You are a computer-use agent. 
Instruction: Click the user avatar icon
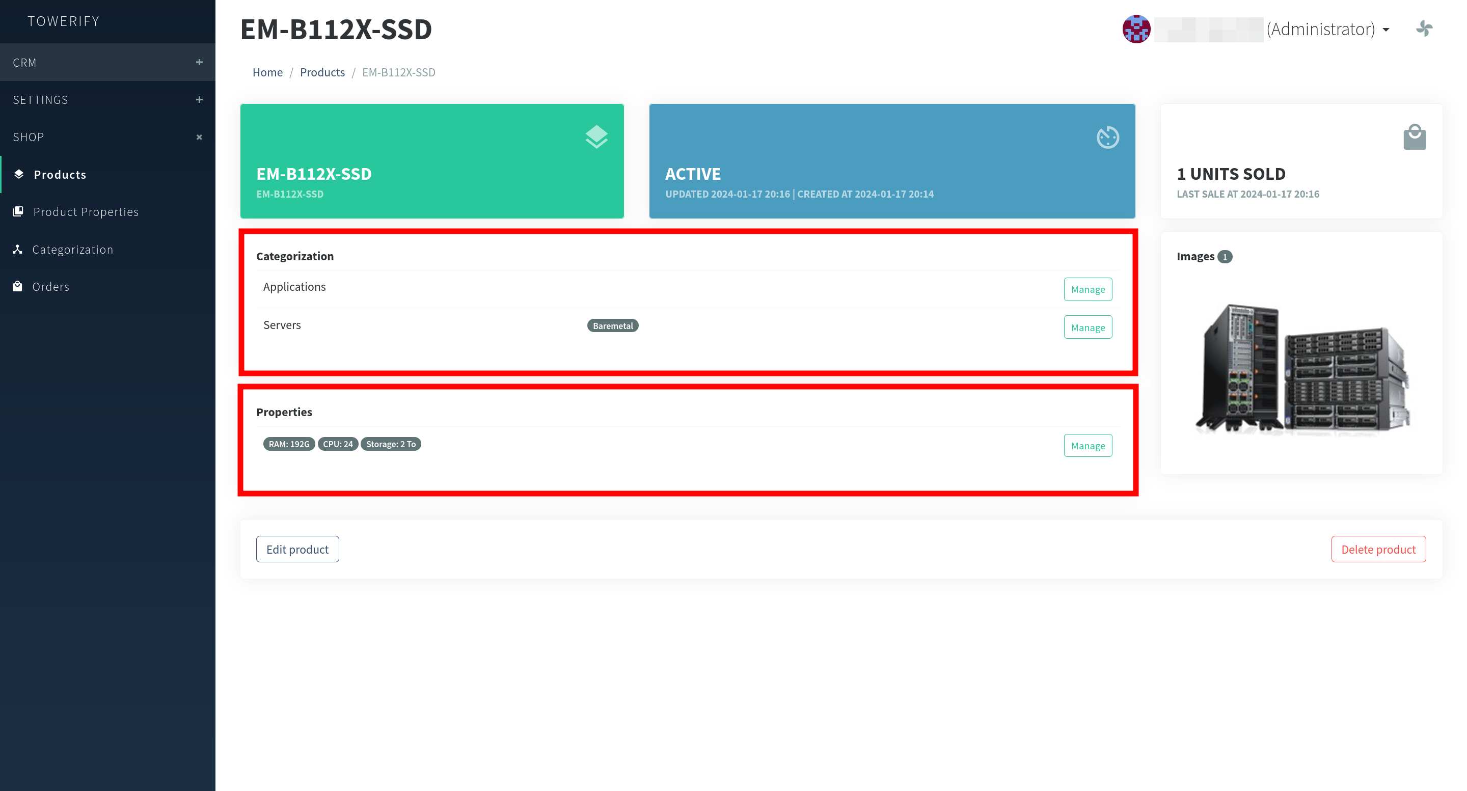[x=1136, y=29]
